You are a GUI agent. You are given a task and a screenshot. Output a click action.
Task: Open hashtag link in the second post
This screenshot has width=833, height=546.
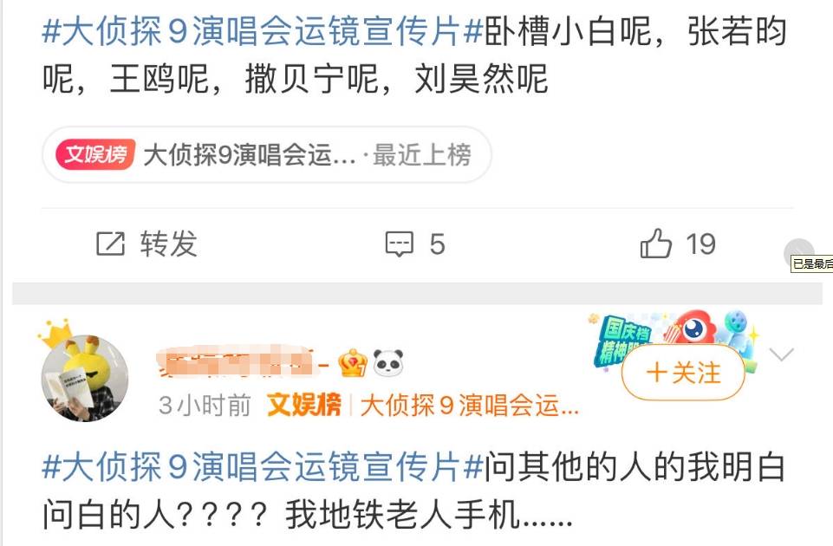coord(263,467)
